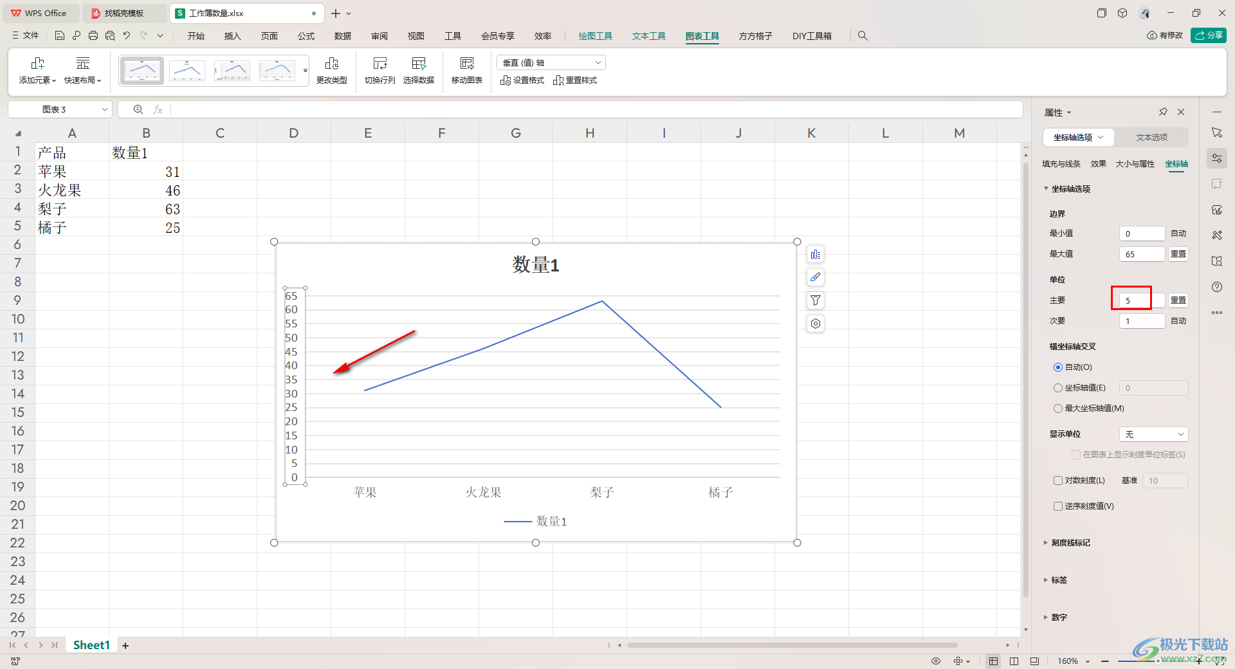Open the more options dots in sidebar
The width and height of the screenshot is (1235, 669).
click(x=1217, y=313)
